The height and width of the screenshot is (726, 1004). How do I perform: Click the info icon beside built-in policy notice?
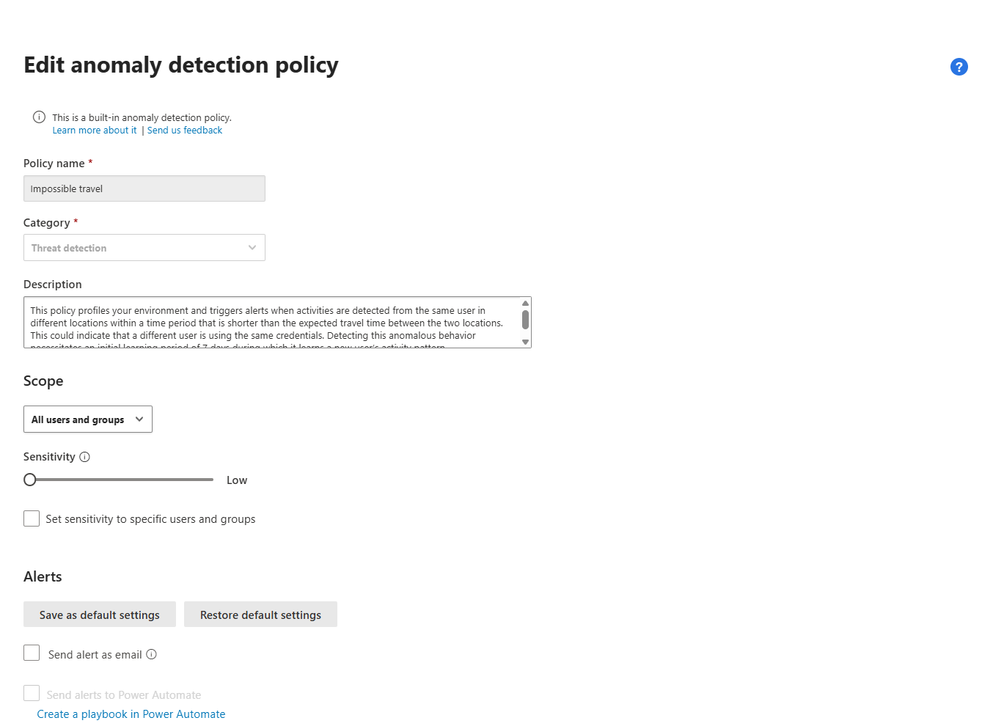coord(40,117)
